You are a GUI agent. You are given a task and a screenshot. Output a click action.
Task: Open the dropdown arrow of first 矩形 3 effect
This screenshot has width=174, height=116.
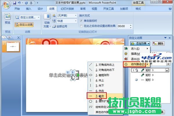(167, 70)
